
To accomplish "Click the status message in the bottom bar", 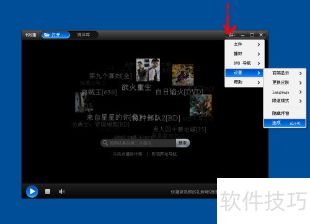I will pyautogui.click(x=193, y=192).
